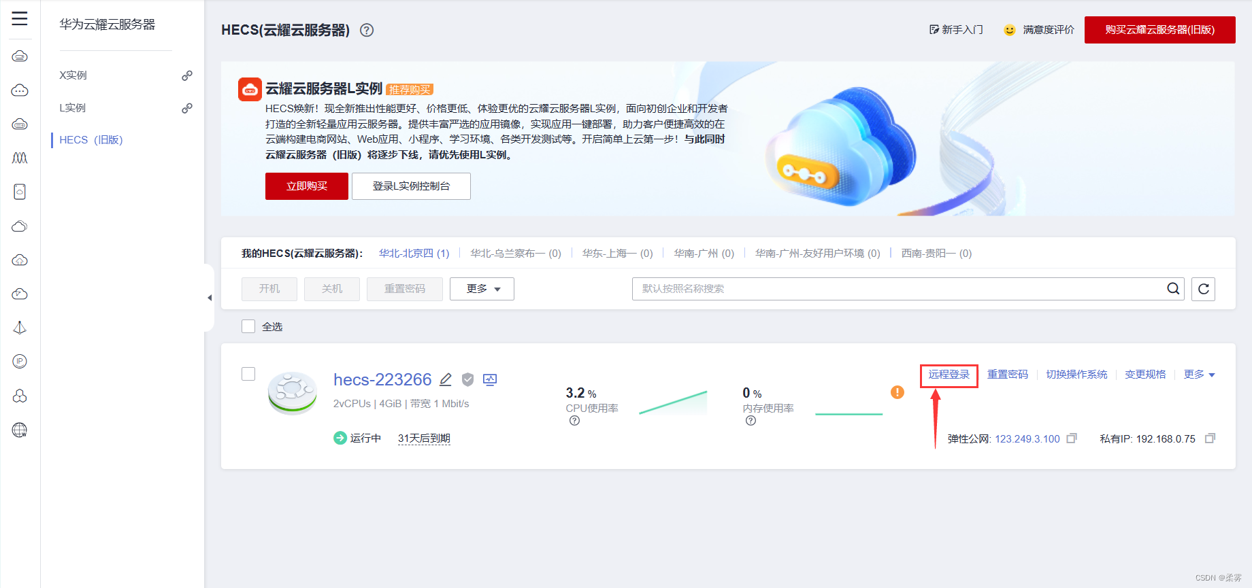
Task: Open the hecs-223266 server name link
Action: pyautogui.click(x=382, y=379)
